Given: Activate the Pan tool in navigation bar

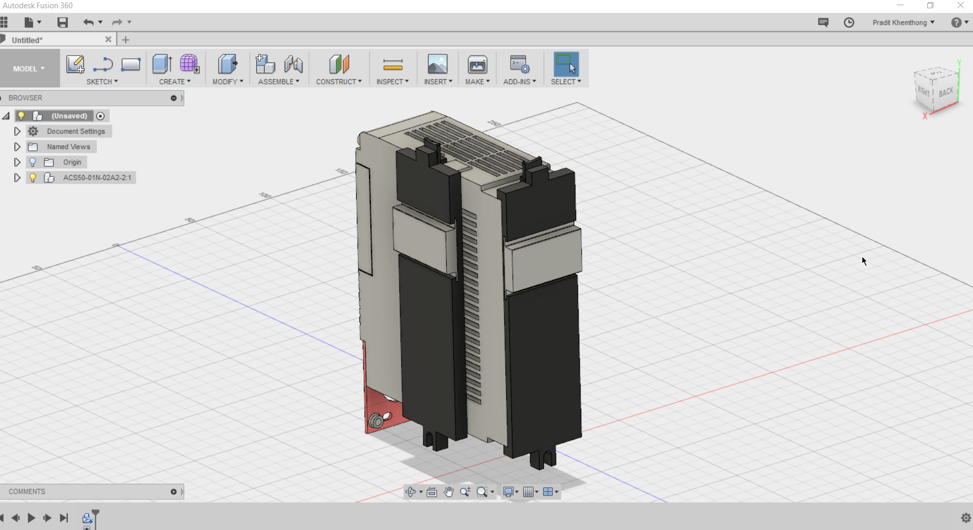Looking at the screenshot, I should [448, 492].
